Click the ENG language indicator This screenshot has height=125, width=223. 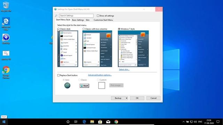(x=200, y=122)
